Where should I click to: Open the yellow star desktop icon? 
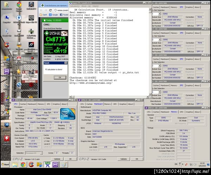19,72
